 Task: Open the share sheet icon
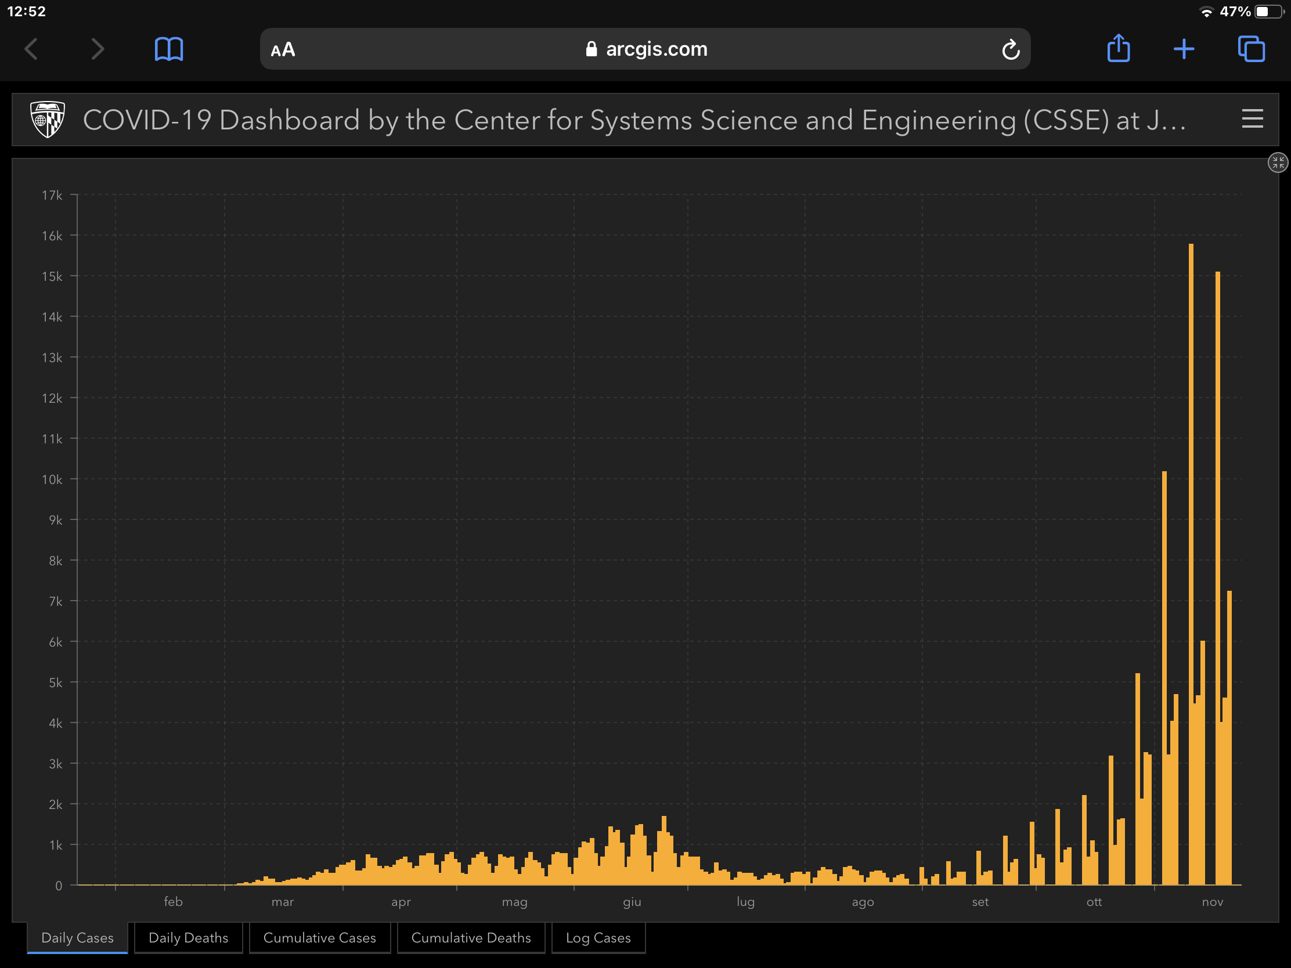(1118, 48)
